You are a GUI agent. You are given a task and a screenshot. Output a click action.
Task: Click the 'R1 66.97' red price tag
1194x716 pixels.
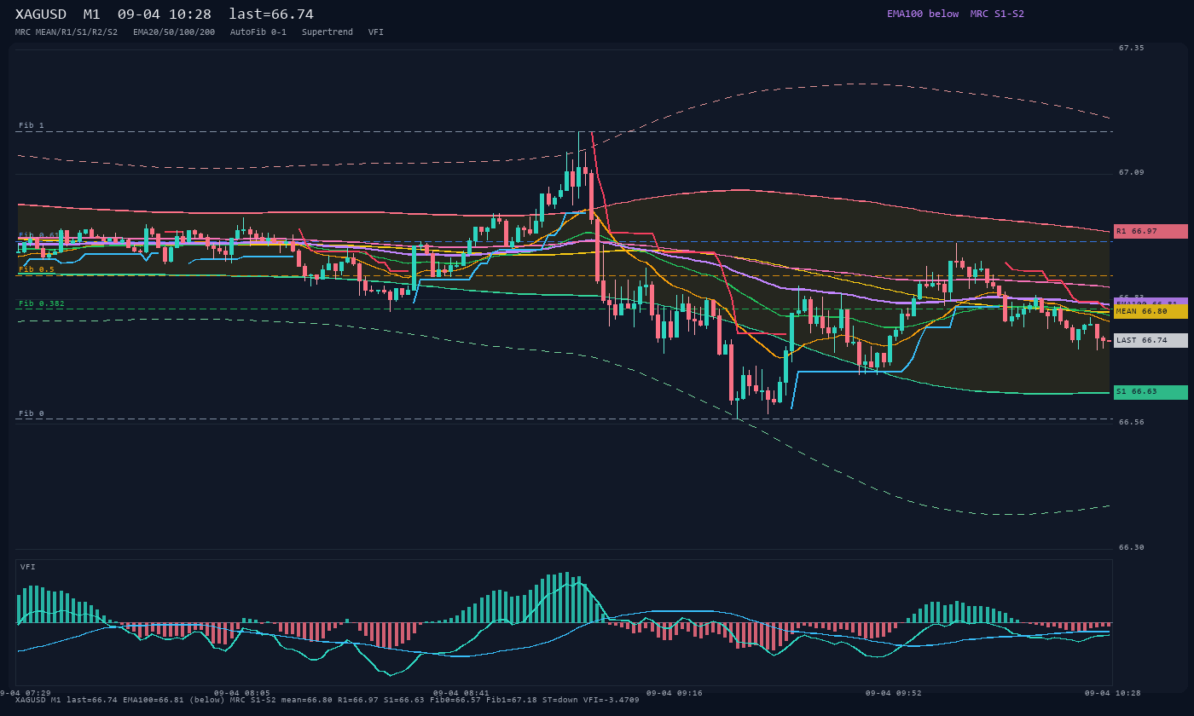coord(1151,231)
